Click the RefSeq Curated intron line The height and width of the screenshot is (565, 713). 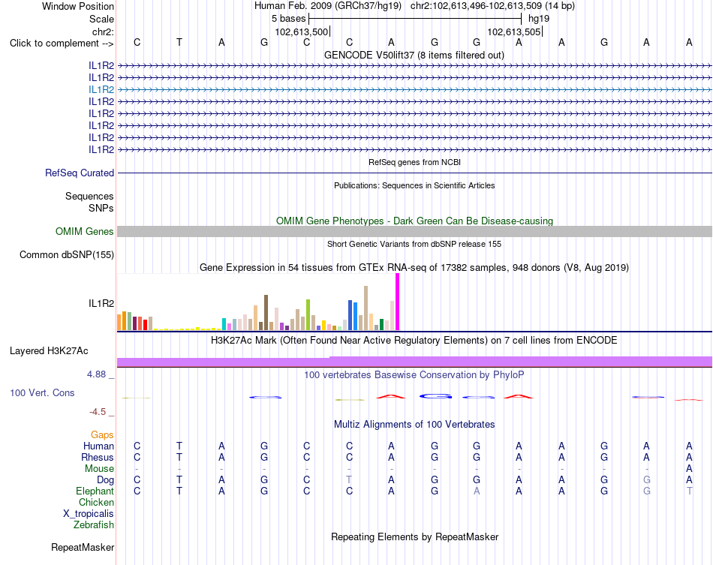click(414, 173)
